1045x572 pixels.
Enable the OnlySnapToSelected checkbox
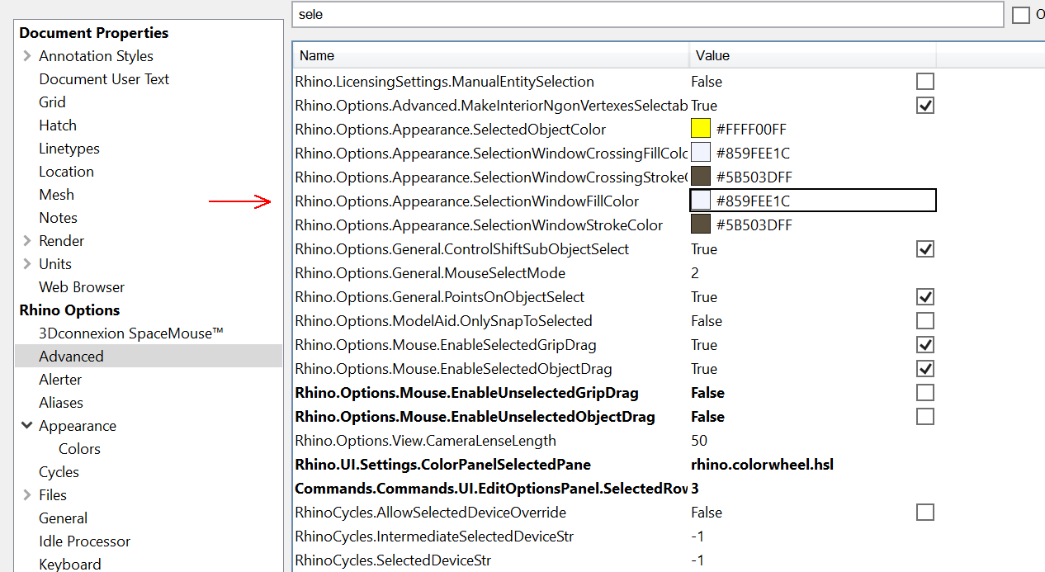925,321
